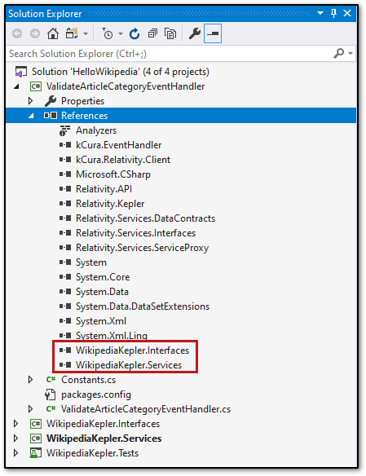This screenshot has height=476, width=366.
Task: Collapse the References node
Action: tap(31, 116)
